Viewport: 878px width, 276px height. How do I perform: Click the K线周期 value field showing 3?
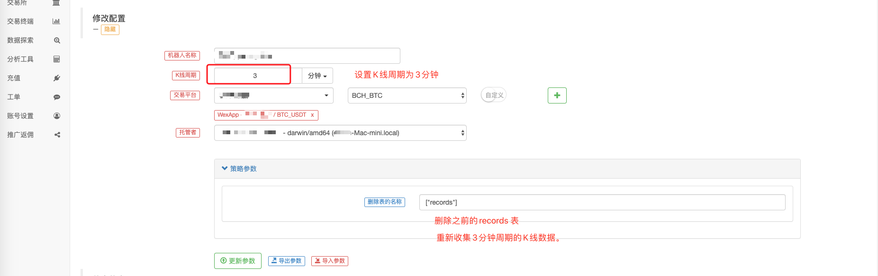coord(258,76)
